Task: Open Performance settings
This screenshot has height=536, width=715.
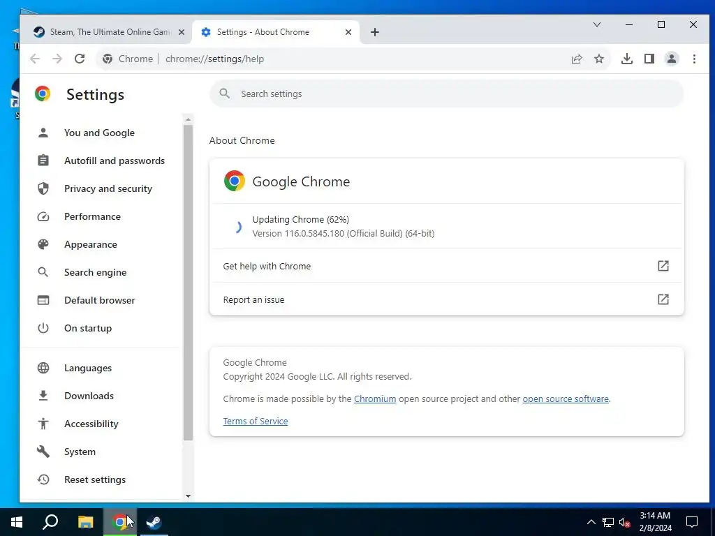Action: tap(93, 216)
